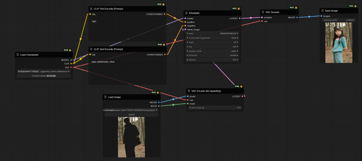Click the fox badge beside #38
The image size is (362, 161).
coord(70,50)
